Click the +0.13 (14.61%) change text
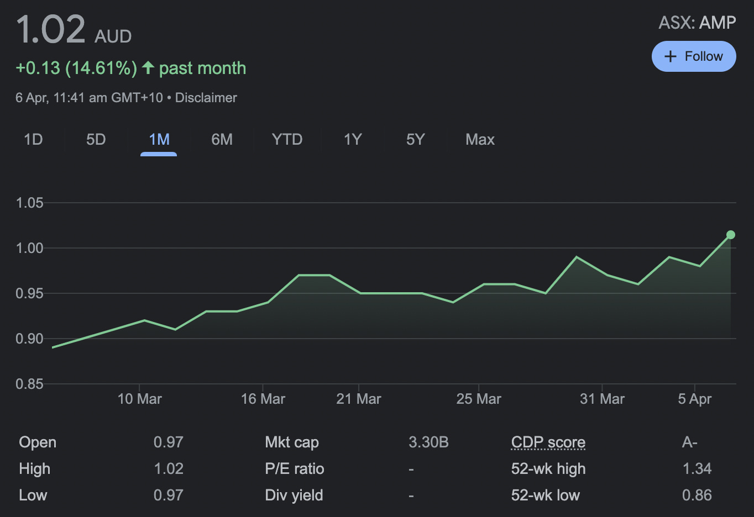The image size is (754, 517). (76, 68)
